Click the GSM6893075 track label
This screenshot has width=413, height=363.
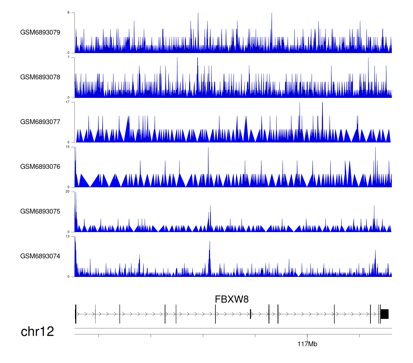click(x=40, y=211)
